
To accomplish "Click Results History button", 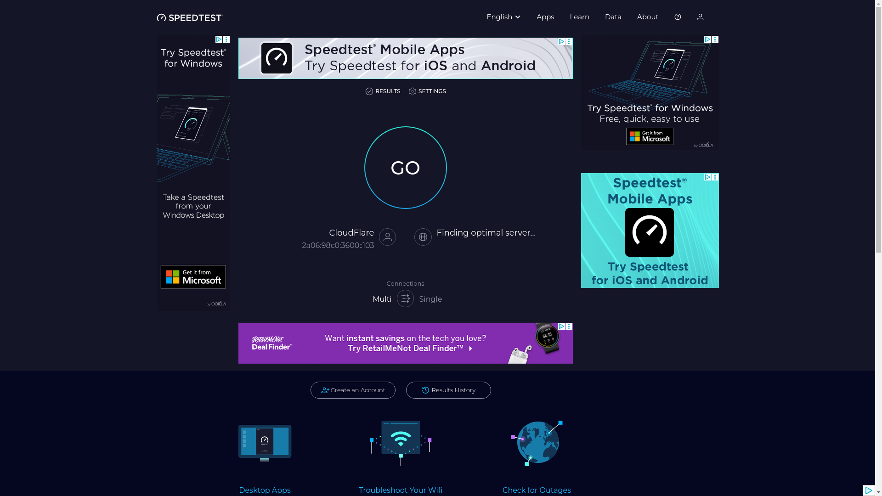I will tap(448, 390).
